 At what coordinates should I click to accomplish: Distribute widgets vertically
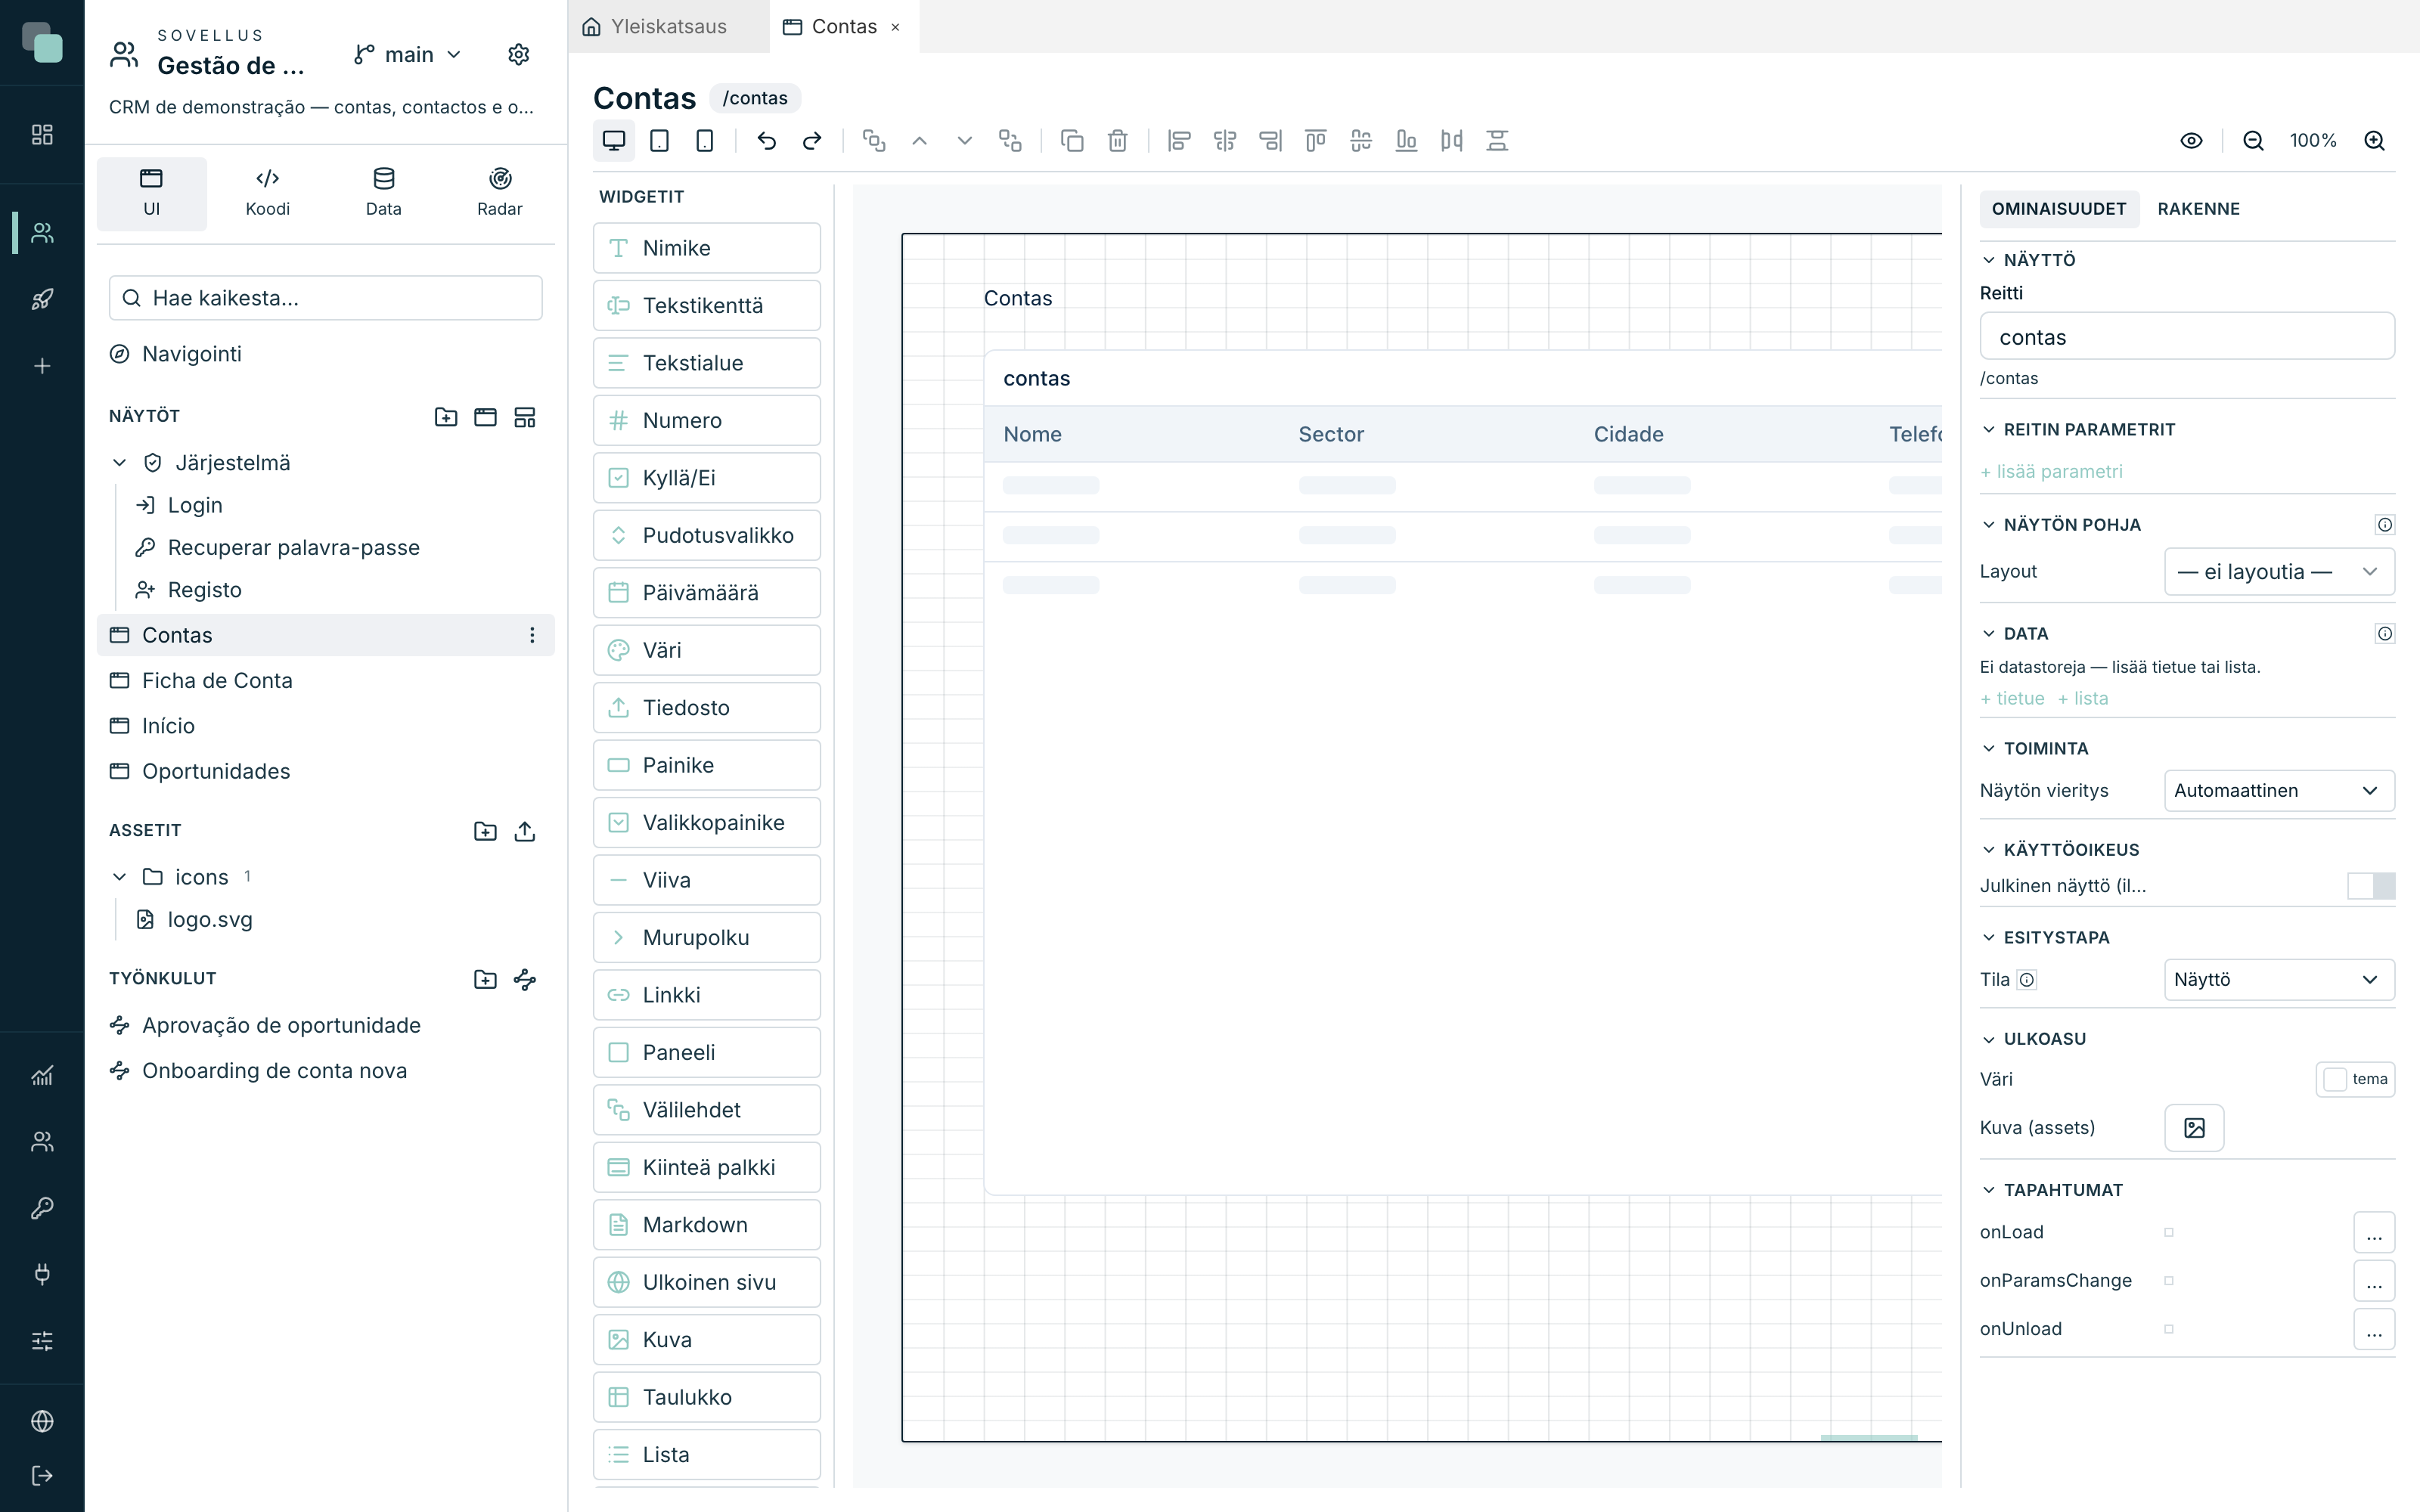click(x=1497, y=141)
